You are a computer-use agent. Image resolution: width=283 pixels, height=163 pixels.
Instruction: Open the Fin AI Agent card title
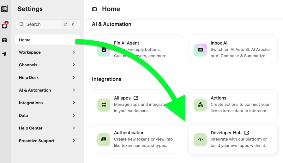click(x=127, y=43)
